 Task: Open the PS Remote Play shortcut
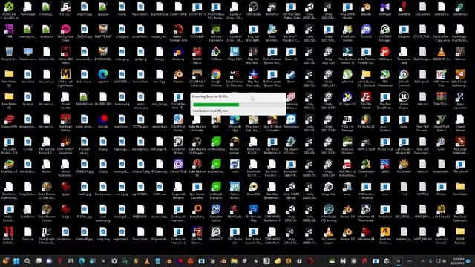(253, 211)
